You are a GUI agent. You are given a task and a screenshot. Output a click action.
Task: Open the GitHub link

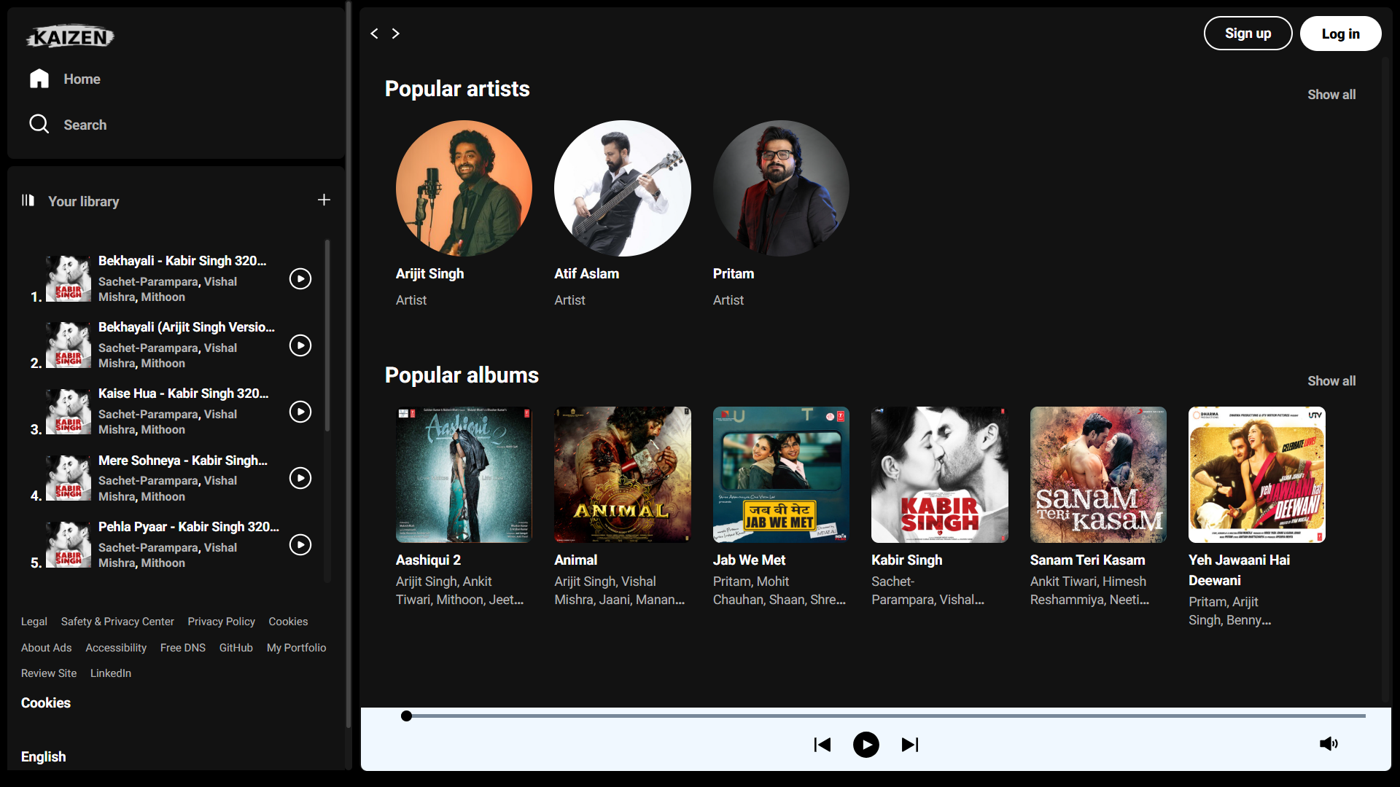pos(236,648)
